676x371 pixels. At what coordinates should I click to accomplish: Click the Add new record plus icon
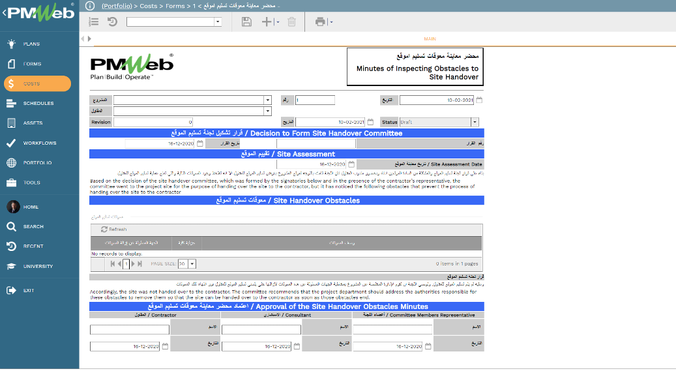click(x=266, y=22)
